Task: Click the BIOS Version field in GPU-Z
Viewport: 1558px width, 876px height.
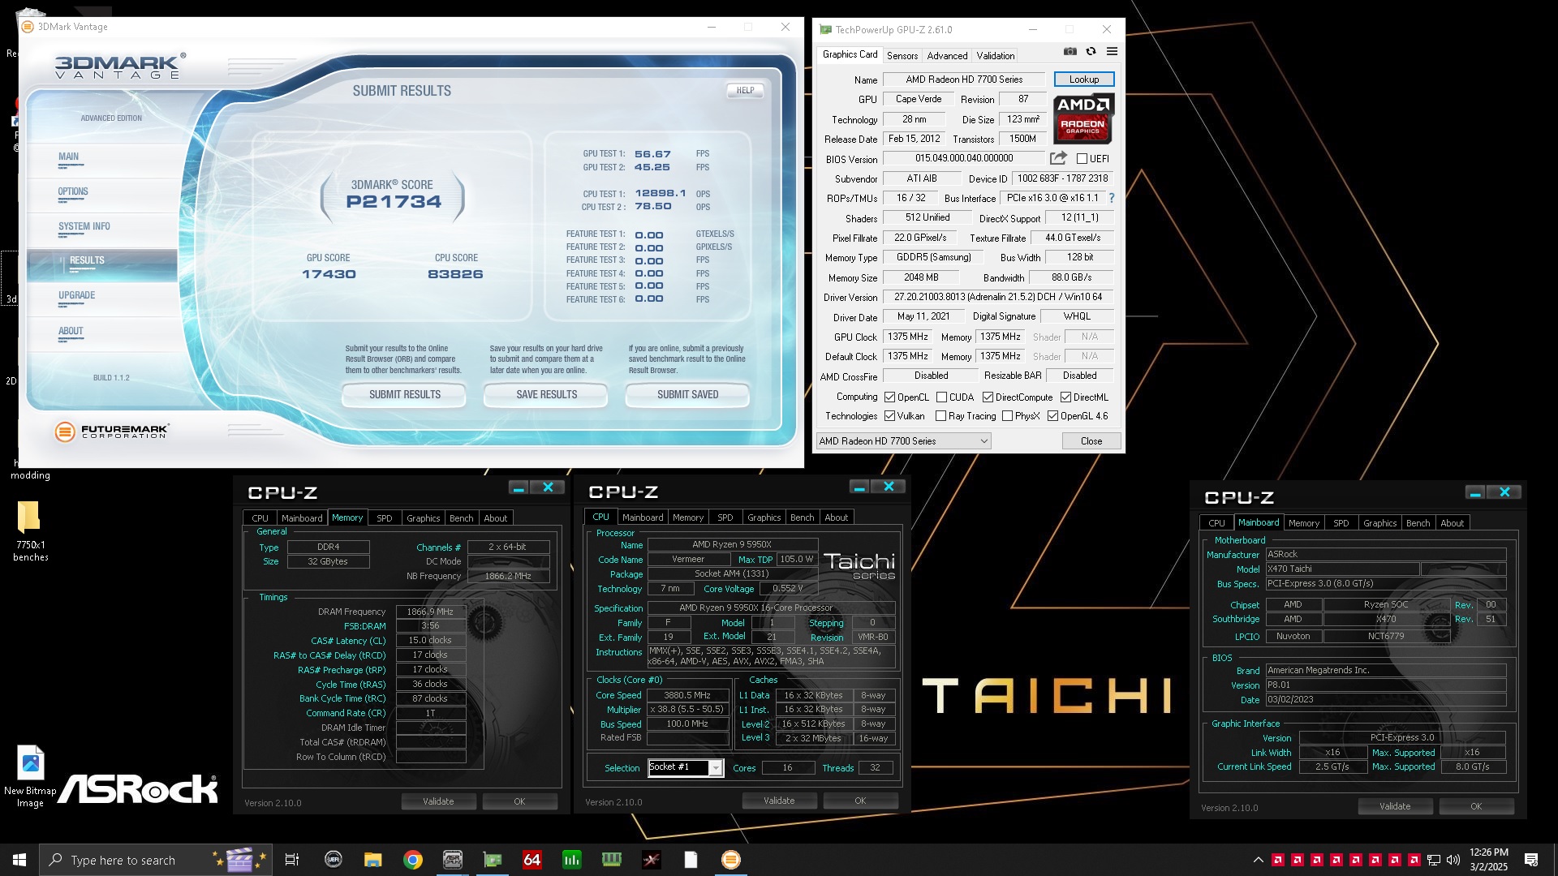Action: 963,158
